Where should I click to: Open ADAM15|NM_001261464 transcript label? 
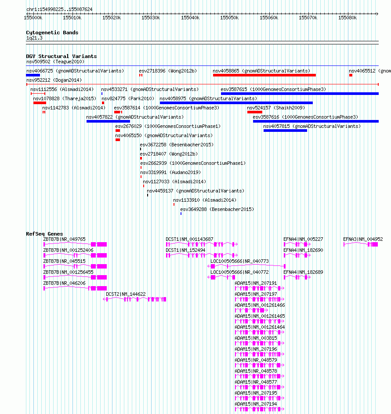pos(260,327)
